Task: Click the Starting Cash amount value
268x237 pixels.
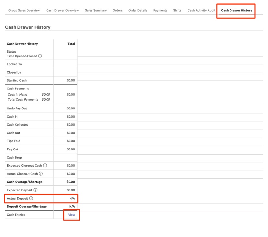Action: [x=71, y=80]
